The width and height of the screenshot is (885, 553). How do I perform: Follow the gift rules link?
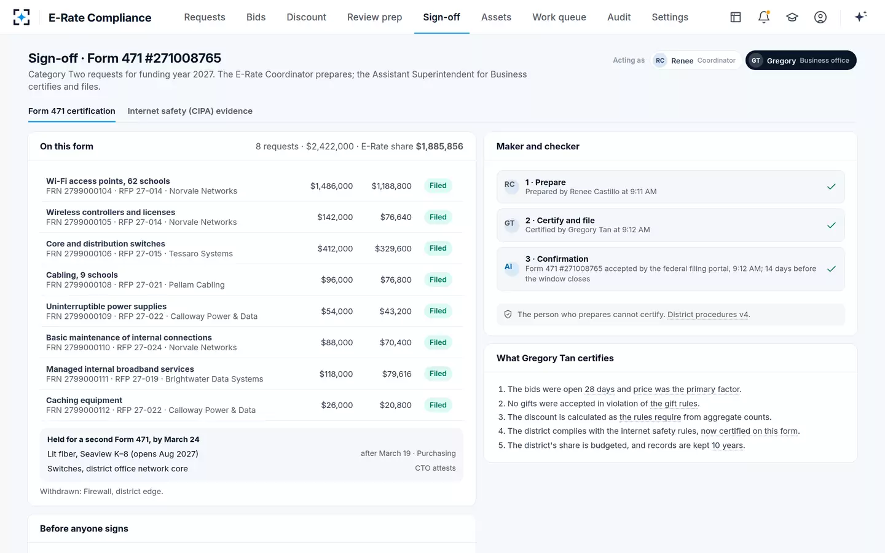pos(674,404)
